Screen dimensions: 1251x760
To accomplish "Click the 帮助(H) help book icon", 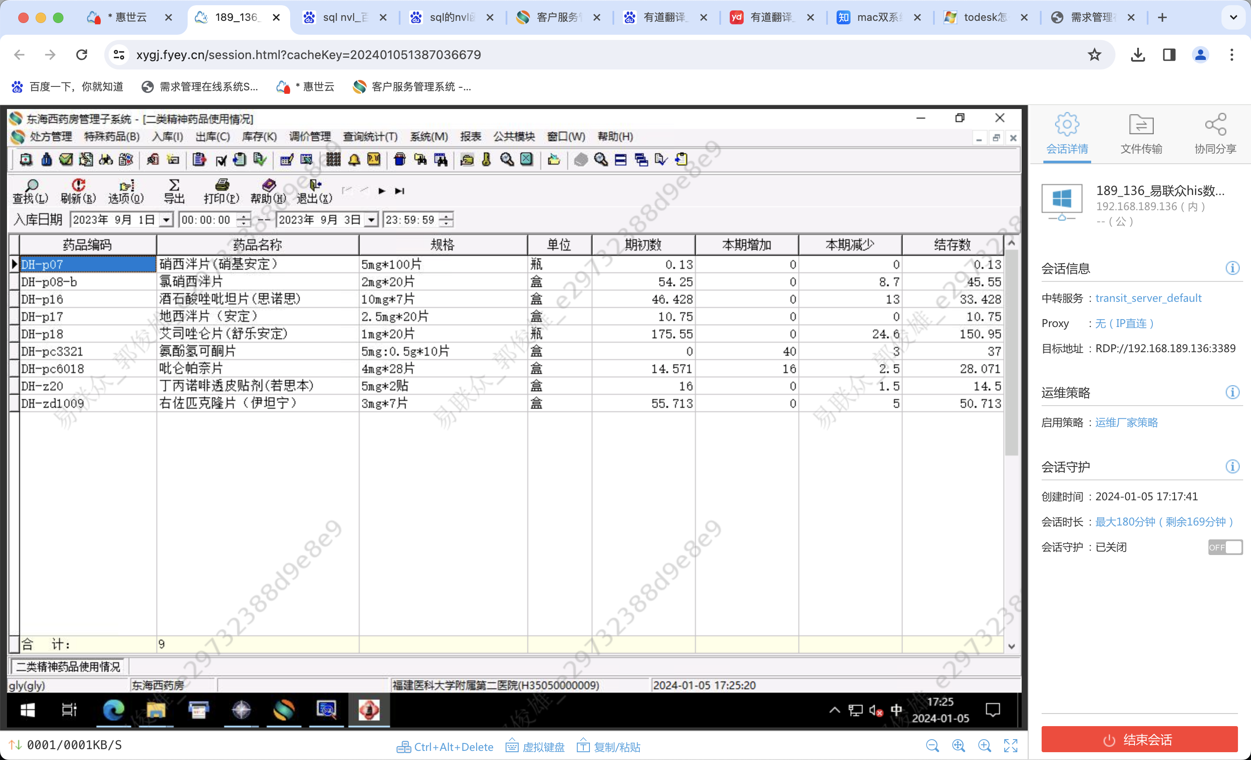I will click(x=268, y=190).
